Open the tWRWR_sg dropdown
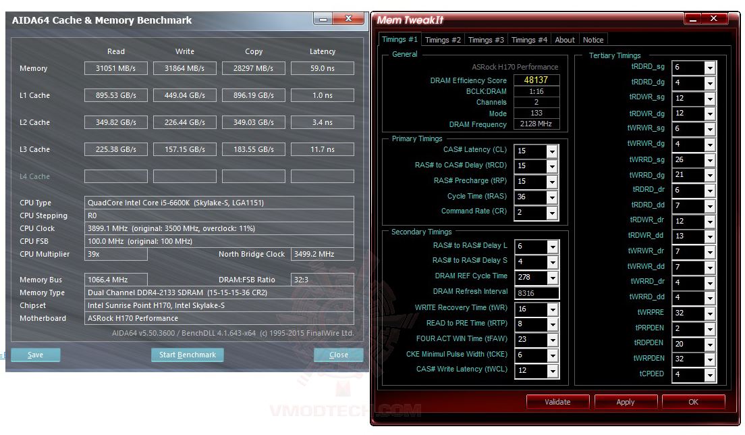Viewport: 745px width, 435px height. pyautogui.click(x=710, y=130)
